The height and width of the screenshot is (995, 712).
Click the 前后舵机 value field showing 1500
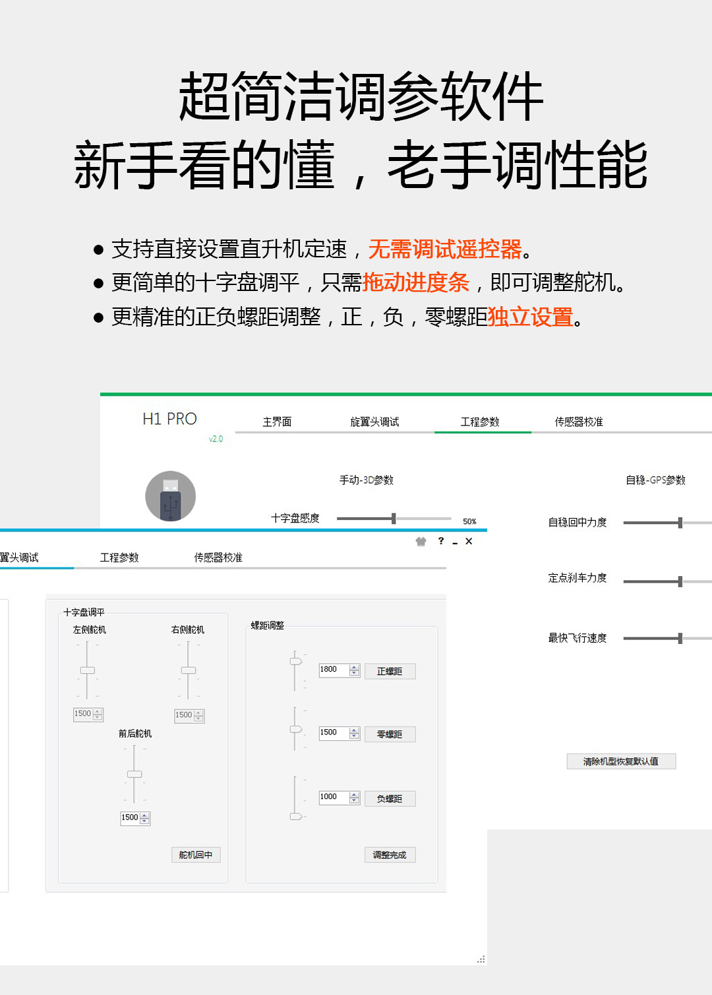coord(135,818)
